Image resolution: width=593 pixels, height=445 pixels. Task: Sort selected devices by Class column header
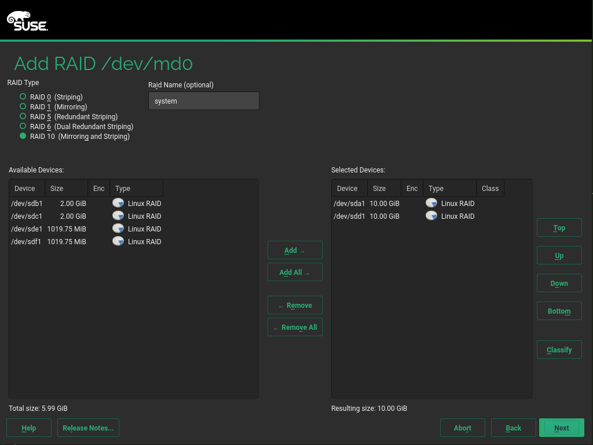(x=490, y=189)
